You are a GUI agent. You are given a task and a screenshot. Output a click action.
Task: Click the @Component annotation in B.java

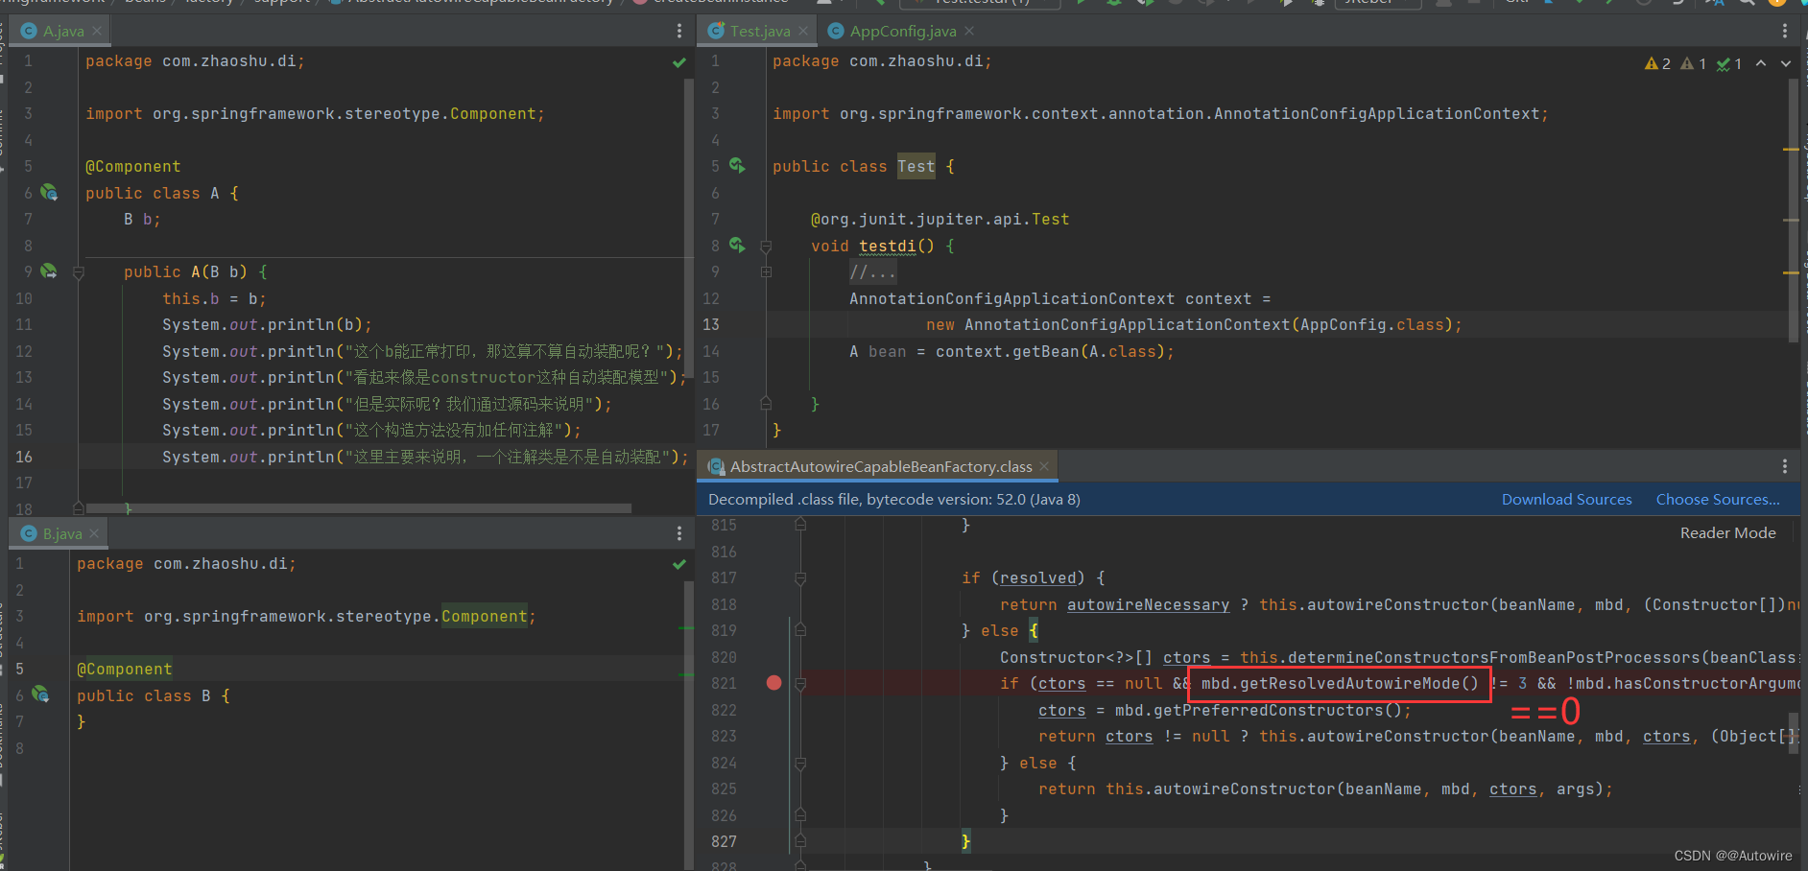[125, 669]
